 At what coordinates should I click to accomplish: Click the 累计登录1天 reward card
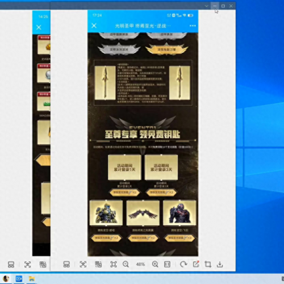tap(124, 168)
